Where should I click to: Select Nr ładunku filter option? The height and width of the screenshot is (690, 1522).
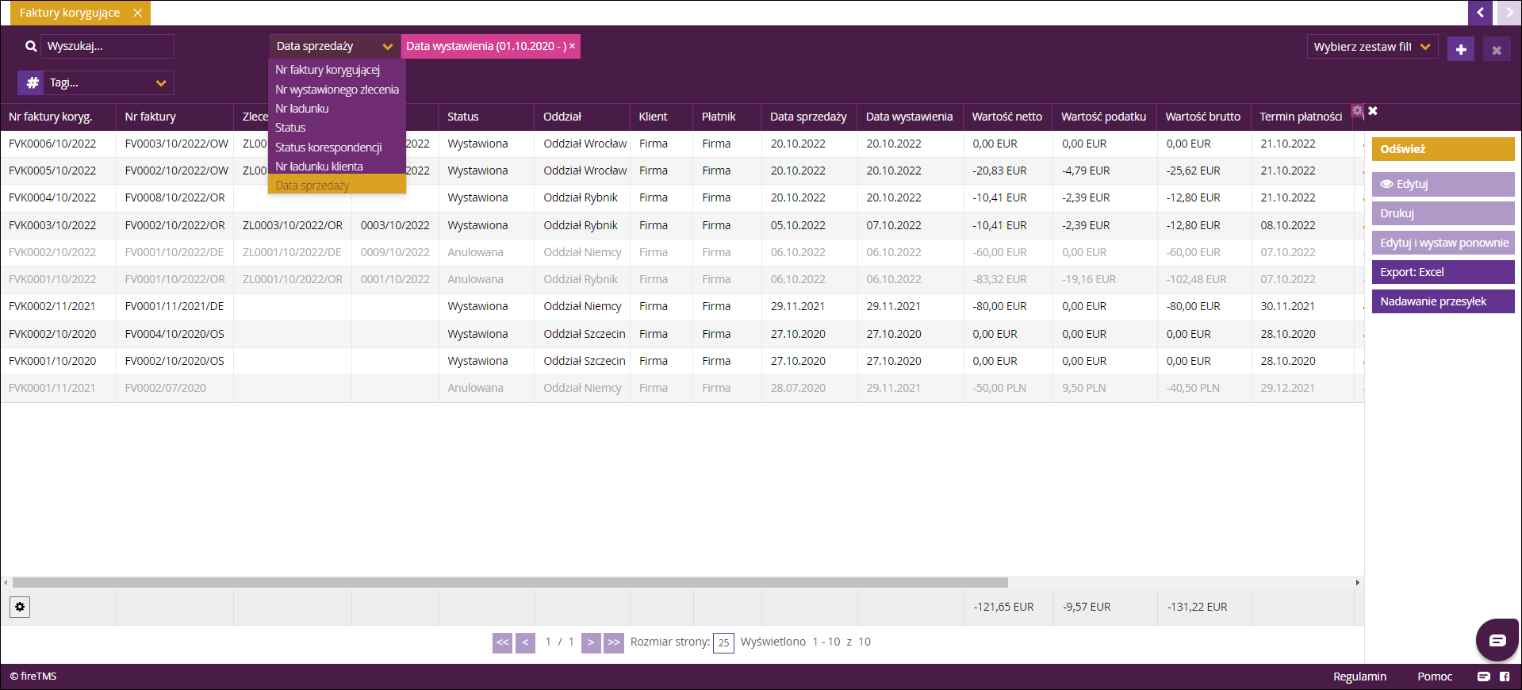click(337, 109)
